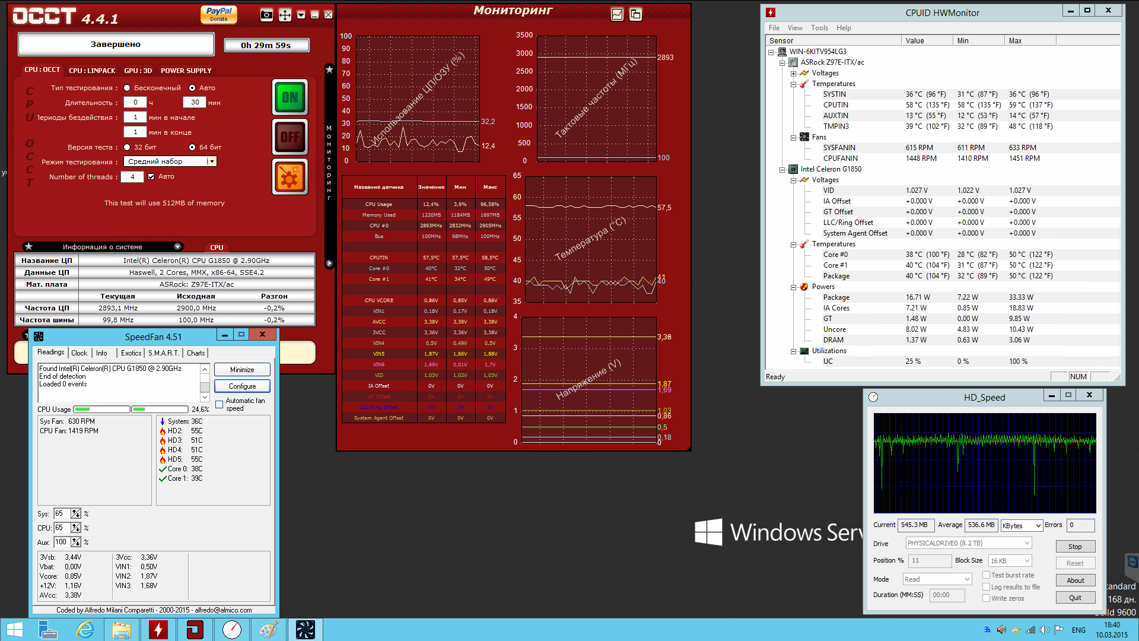Open the PHYSICALDRIVE0 drive dropdown
Screen dimensions: 1139x641
969,543
